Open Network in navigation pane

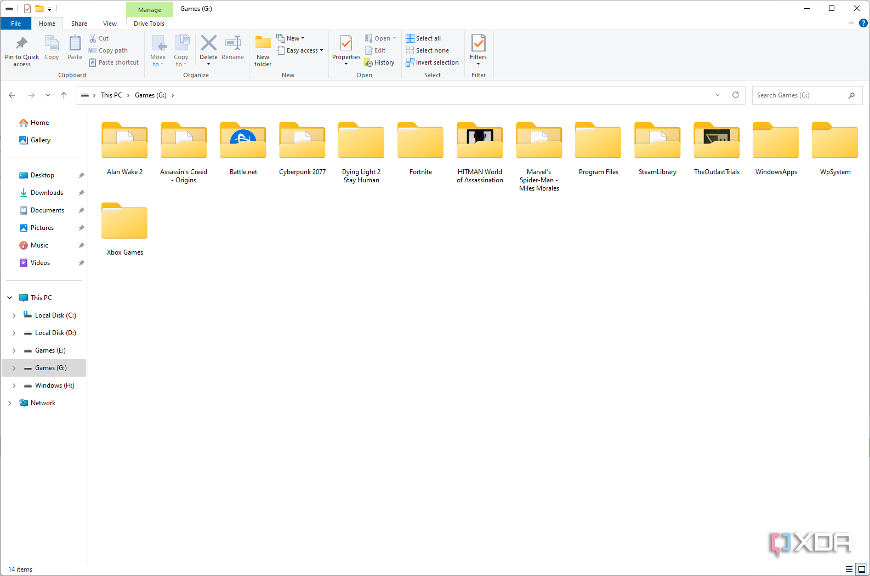click(x=43, y=403)
